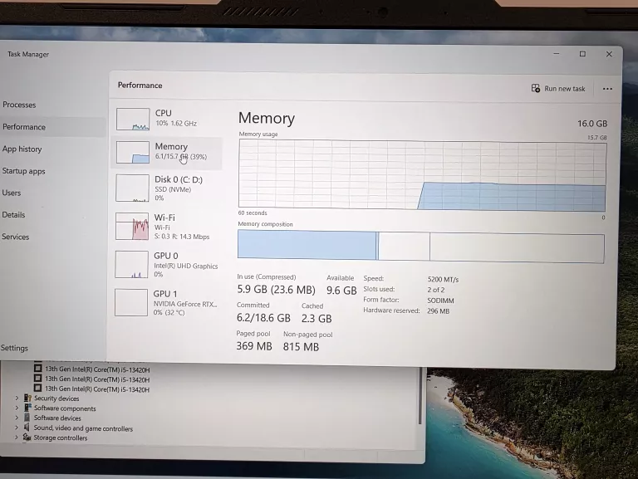Select the CPU performance graph thumbnail
Viewport: 638px width, 479px height.
pyautogui.click(x=132, y=119)
